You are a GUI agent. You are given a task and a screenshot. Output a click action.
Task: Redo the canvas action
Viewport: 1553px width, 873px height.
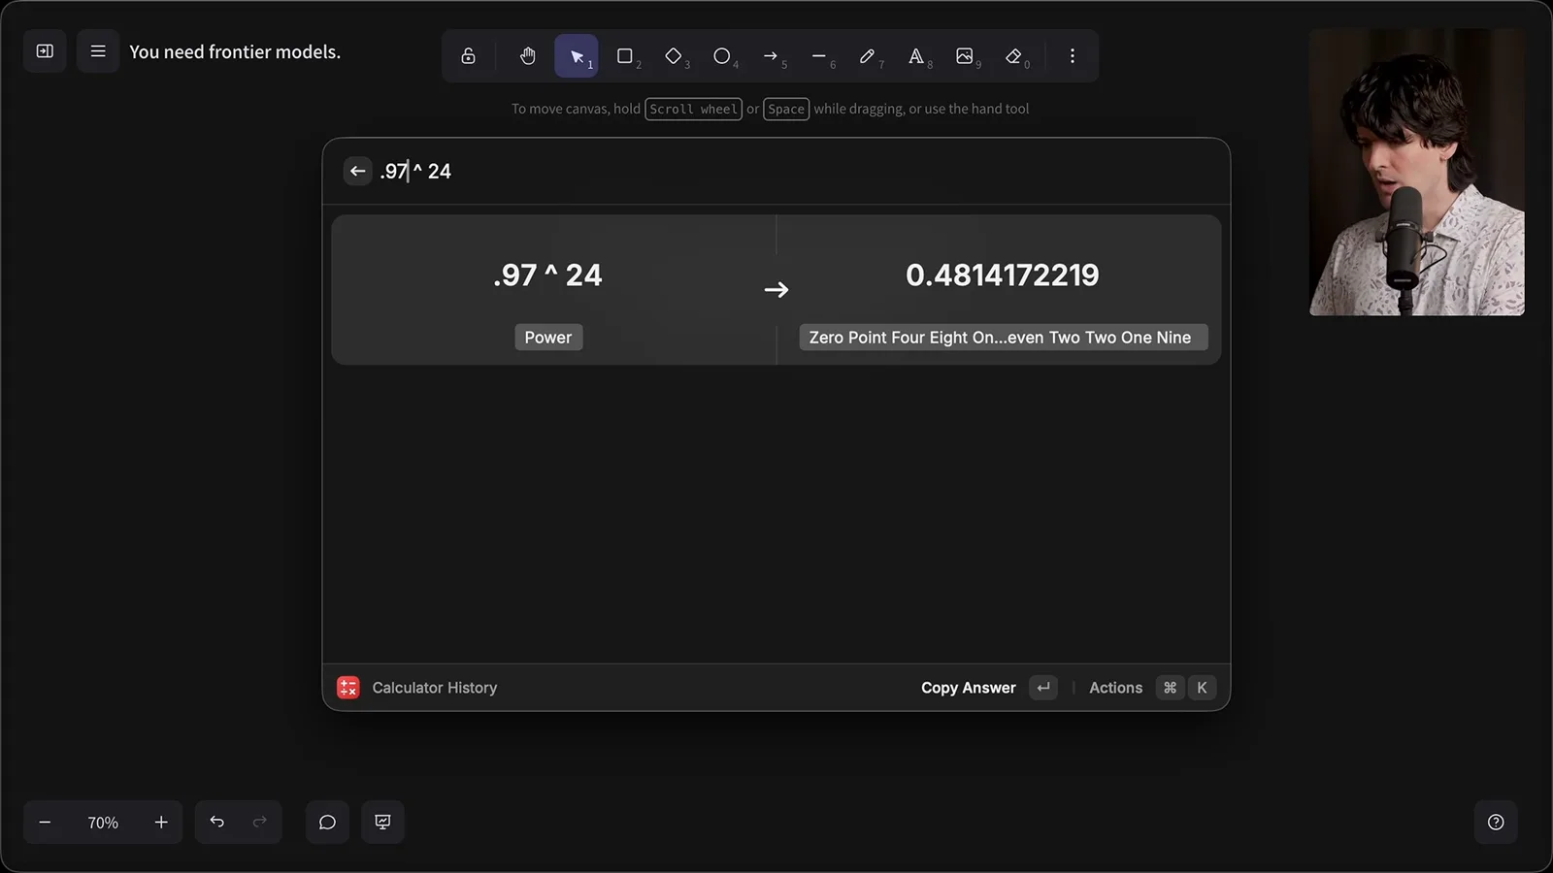pyautogui.click(x=259, y=823)
